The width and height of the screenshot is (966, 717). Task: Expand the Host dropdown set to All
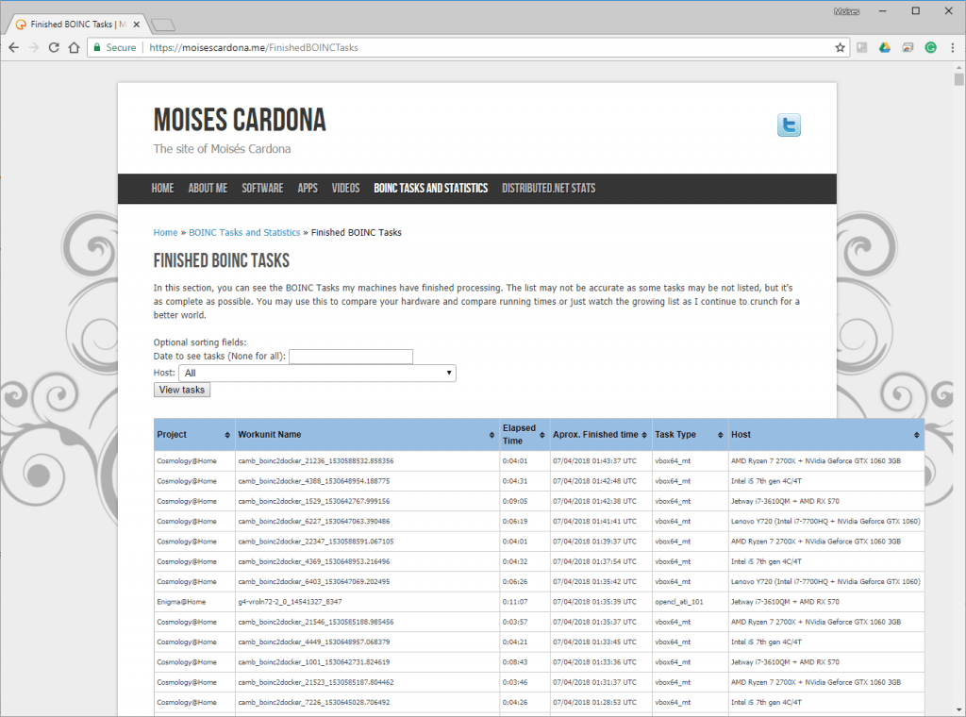(x=317, y=373)
